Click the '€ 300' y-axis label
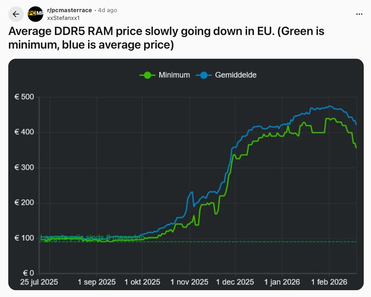The width and height of the screenshot is (371, 297). (24, 167)
